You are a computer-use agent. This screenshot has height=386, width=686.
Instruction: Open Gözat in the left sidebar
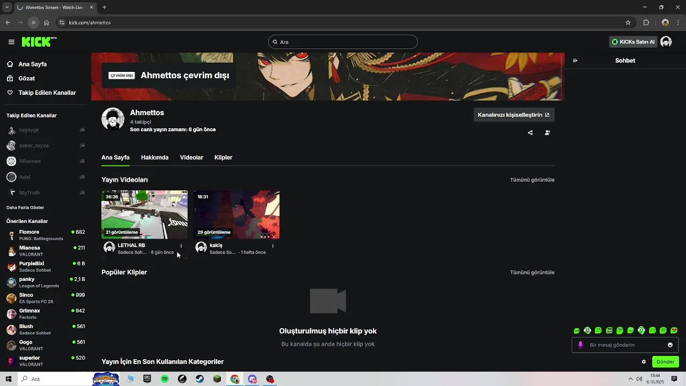[27, 78]
